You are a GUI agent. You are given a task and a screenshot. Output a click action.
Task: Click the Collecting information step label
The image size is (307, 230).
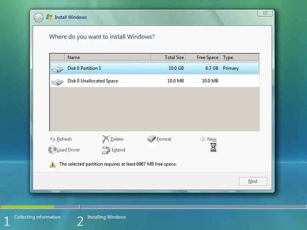(x=37, y=217)
